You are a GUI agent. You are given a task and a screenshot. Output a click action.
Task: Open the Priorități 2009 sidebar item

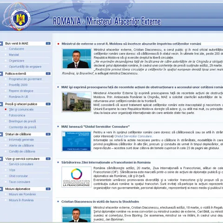point(18,85)
